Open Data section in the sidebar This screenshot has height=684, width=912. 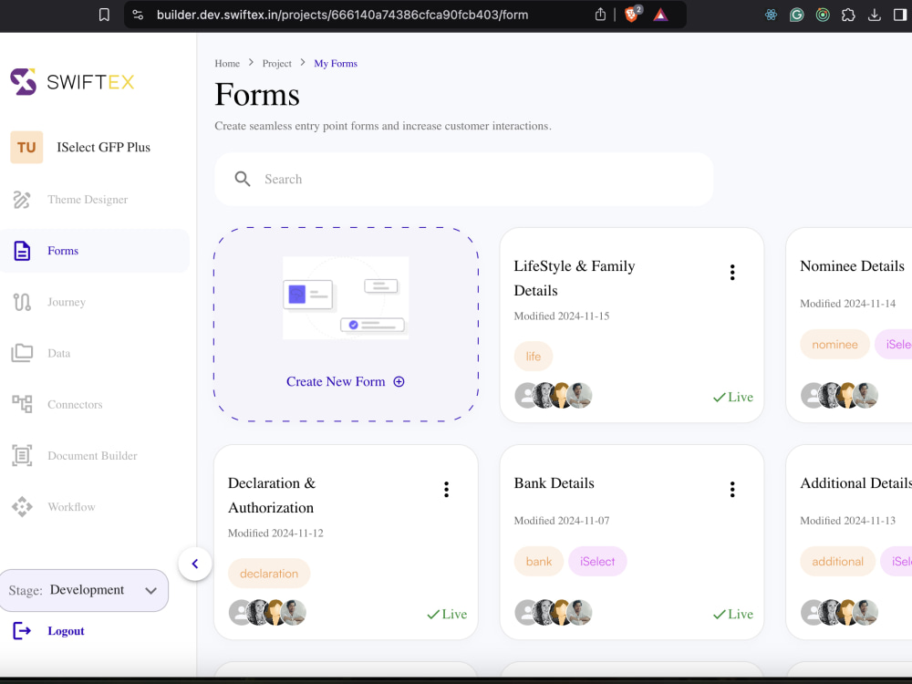(x=58, y=353)
